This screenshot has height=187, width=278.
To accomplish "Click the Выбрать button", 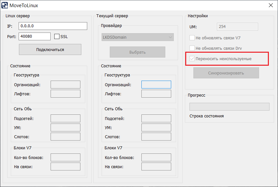I will pos(138,52).
